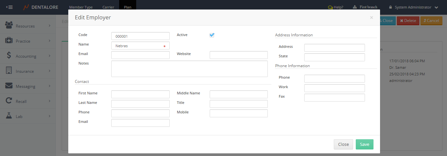Image resolution: width=447 pixels, height=156 pixels.
Task: Click the Lab flask icon
Action: click(9, 116)
